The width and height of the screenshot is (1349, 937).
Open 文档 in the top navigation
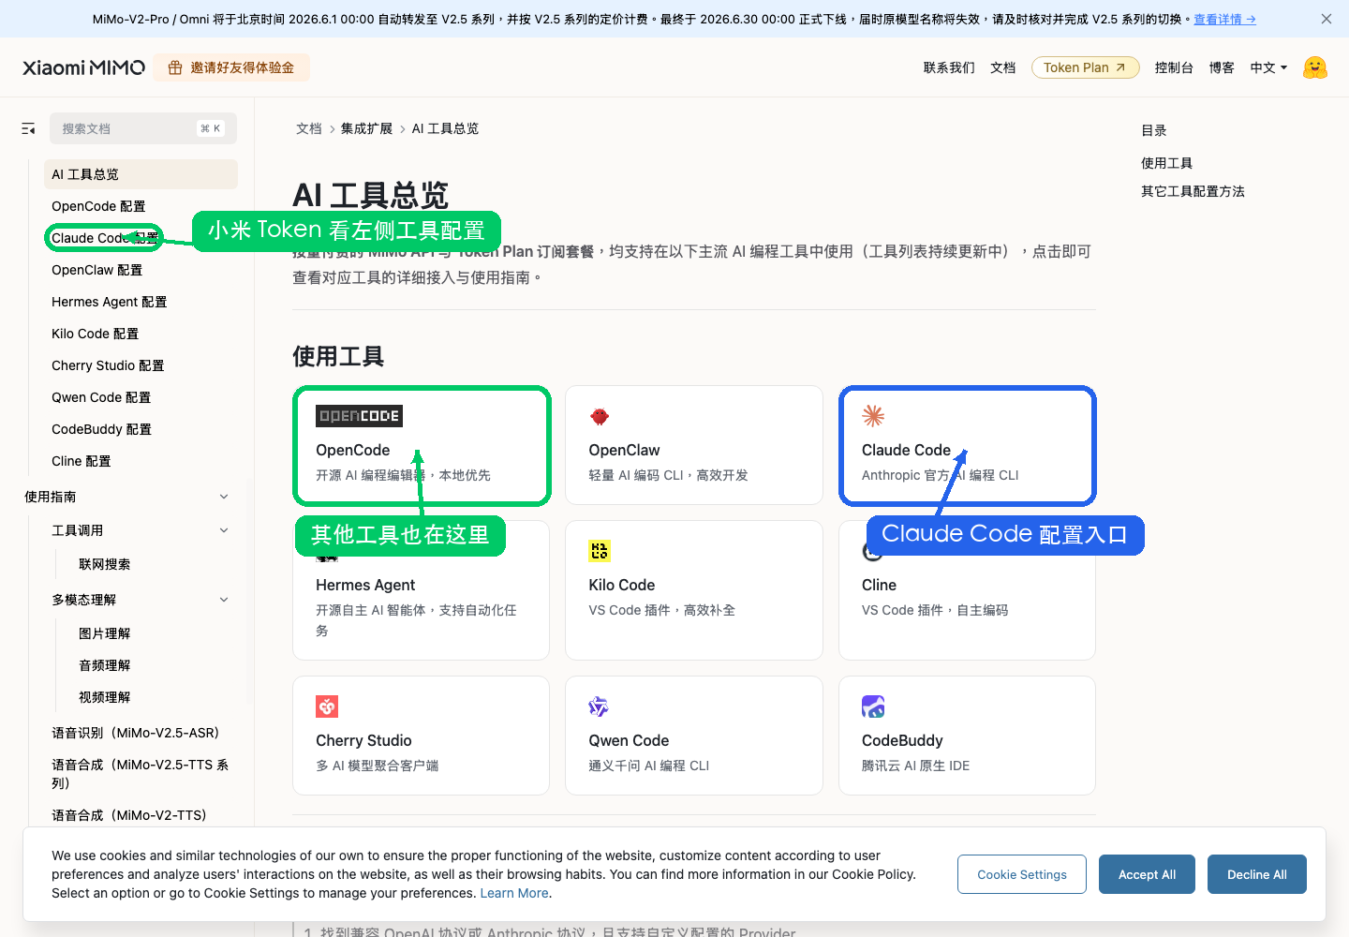[x=1003, y=67]
